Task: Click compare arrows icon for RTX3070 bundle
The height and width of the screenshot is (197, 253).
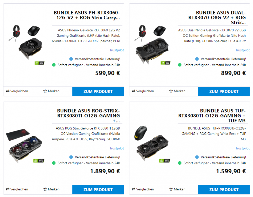Action: [x=133, y=91]
